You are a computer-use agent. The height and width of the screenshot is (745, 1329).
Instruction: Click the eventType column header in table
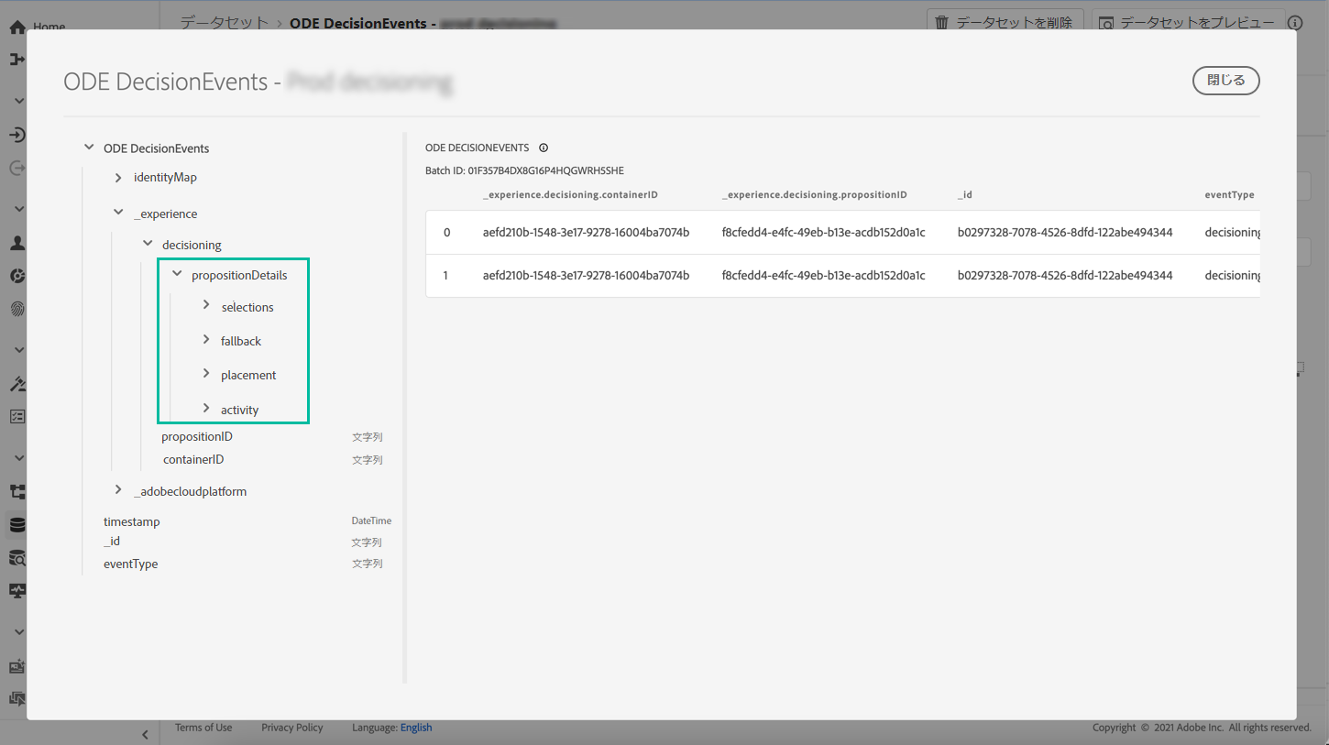tap(1229, 195)
